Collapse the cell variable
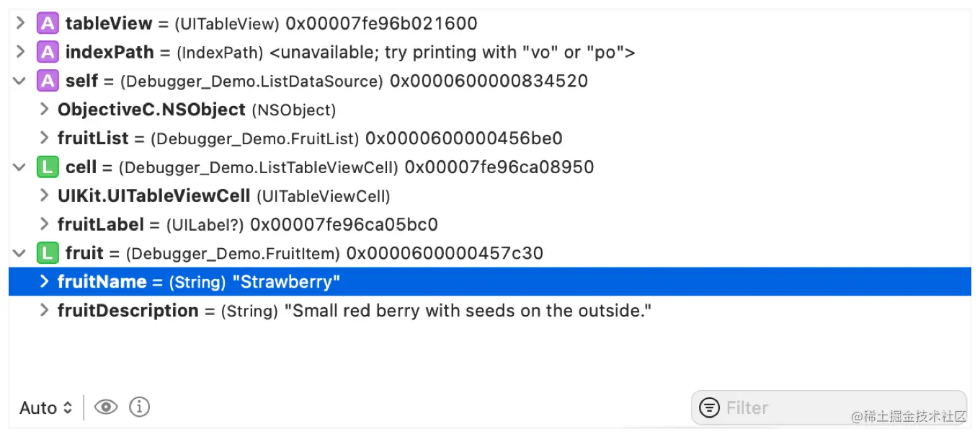980x437 pixels. pyautogui.click(x=19, y=167)
